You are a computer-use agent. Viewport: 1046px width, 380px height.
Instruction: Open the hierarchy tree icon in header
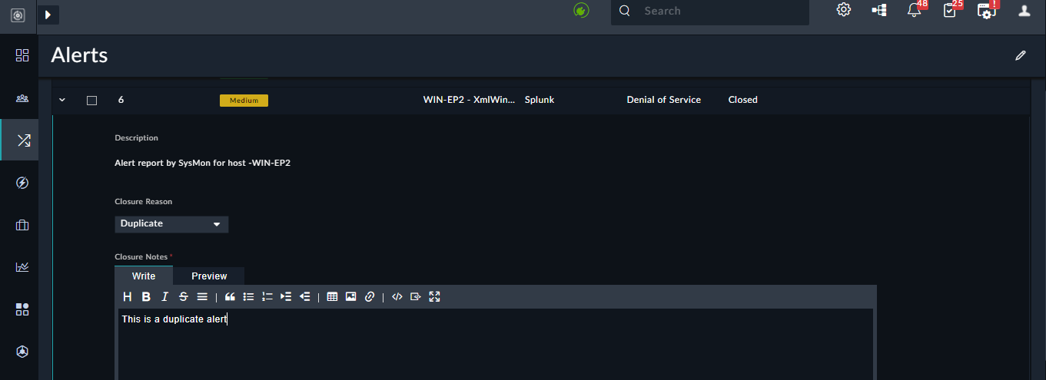point(879,10)
